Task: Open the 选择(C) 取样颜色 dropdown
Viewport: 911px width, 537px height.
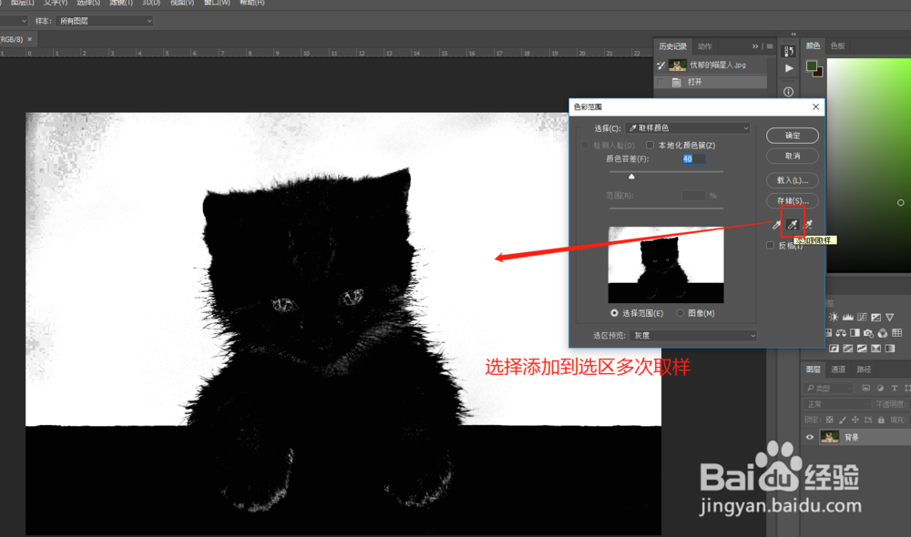Action: pos(687,127)
